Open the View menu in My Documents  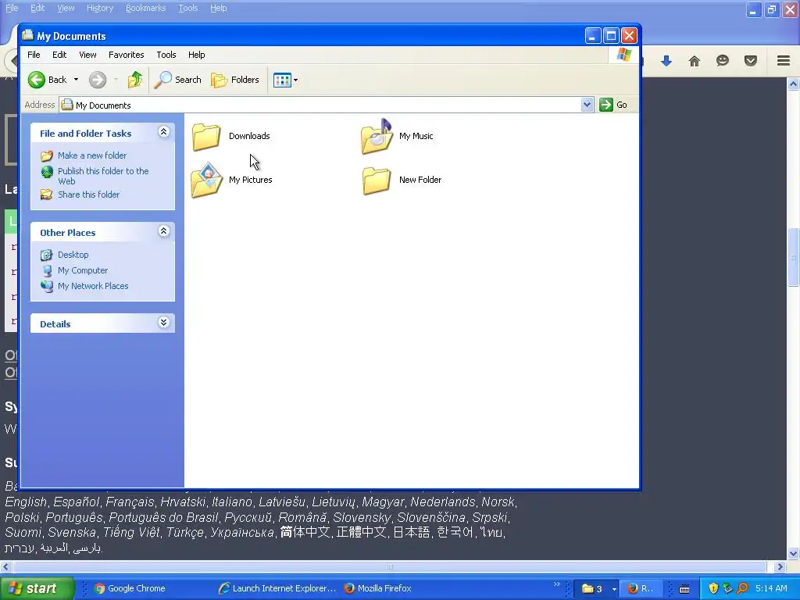87,55
